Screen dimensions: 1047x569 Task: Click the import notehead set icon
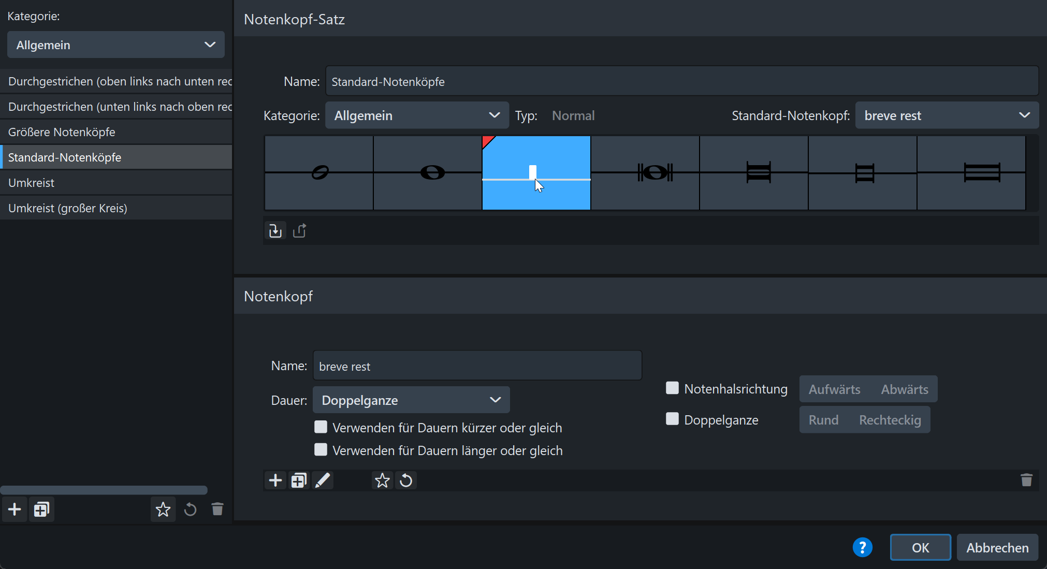click(x=275, y=230)
